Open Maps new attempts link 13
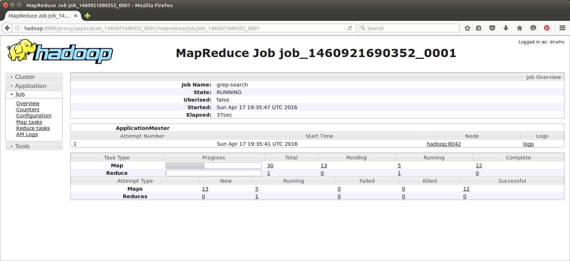 click(205, 189)
